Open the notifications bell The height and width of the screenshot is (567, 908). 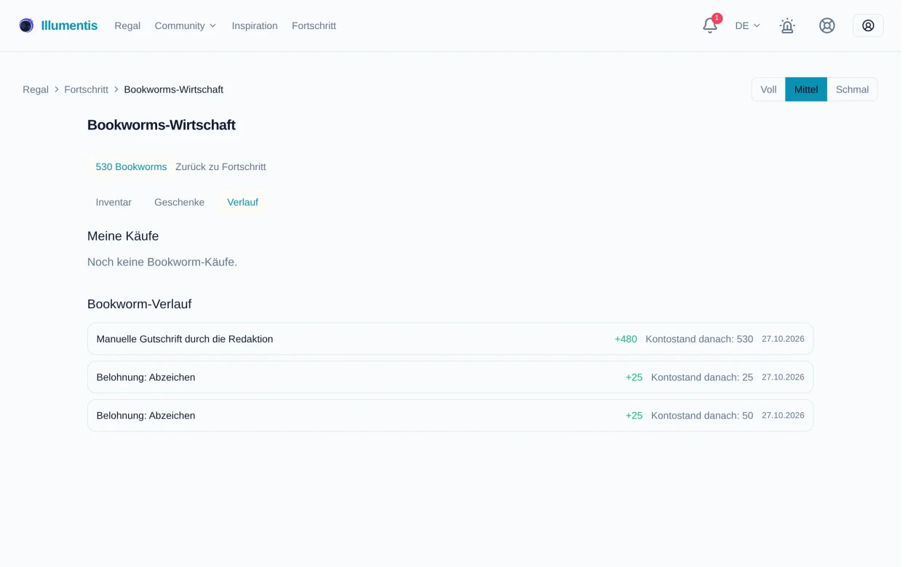[710, 25]
